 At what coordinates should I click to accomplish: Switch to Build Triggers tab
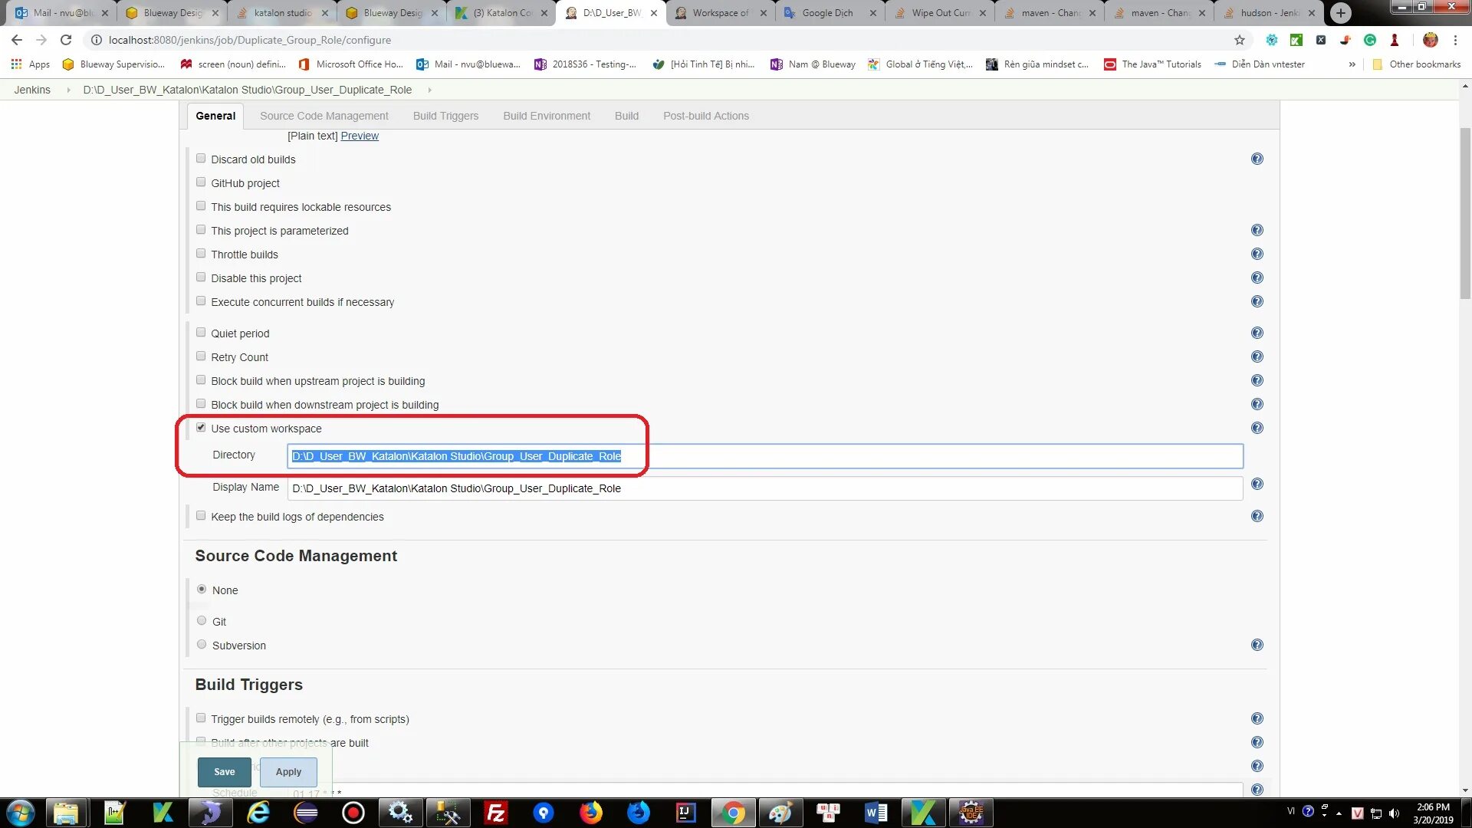point(445,116)
